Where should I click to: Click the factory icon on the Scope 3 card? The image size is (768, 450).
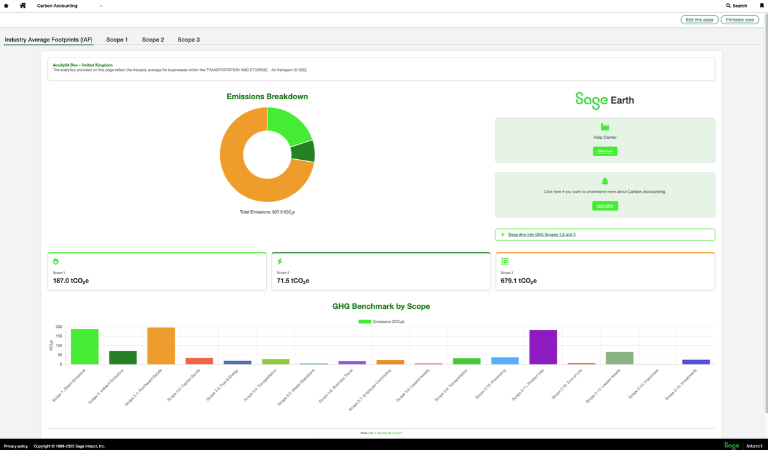coord(504,261)
